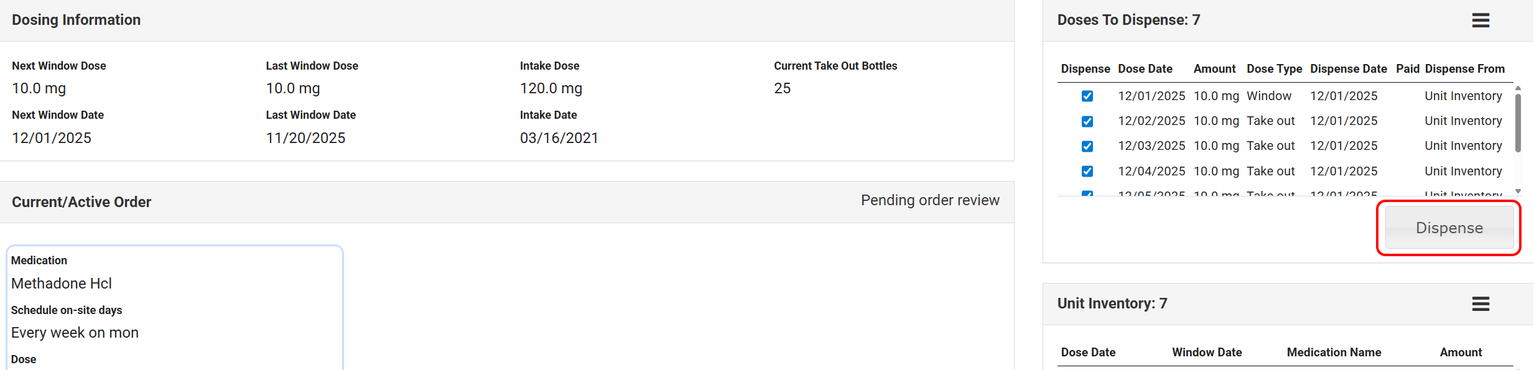Click the Amount header in Doses To Dispense
This screenshot has height=370, width=1534.
pos(1214,69)
